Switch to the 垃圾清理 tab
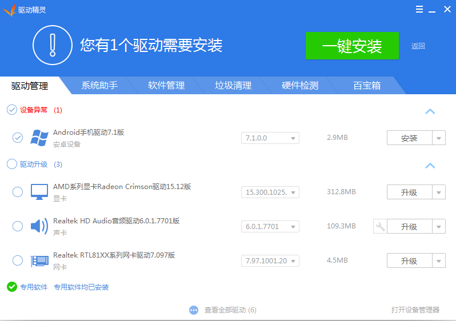This screenshot has width=456, height=321. [233, 85]
